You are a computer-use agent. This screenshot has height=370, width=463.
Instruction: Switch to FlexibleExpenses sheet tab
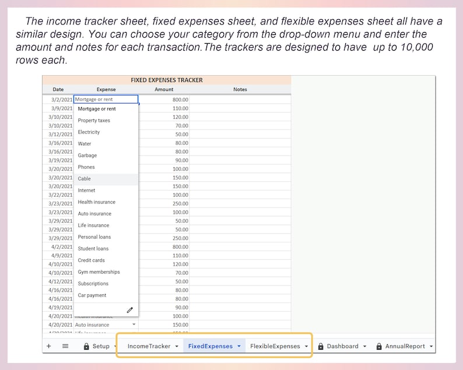coord(275,346)
